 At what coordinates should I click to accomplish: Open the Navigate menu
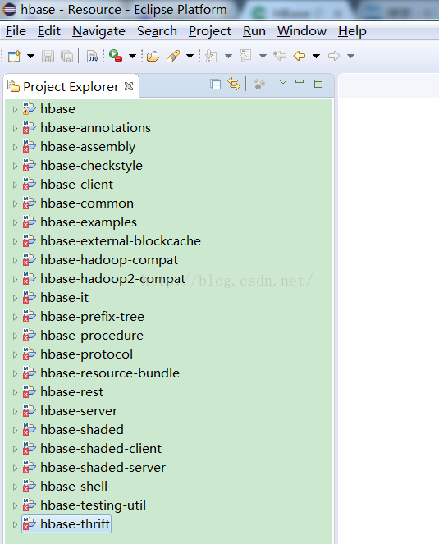click(98, 31)
